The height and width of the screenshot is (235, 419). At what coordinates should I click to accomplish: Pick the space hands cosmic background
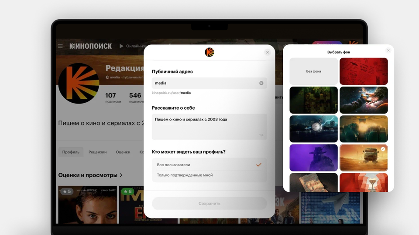(364, 100)
